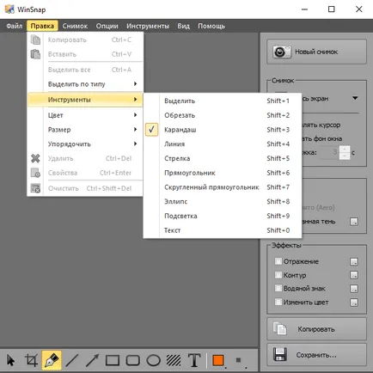Screen dimensions: 373x373
Task: Expand Выделить по типу submenu
Action: coord(85,84)
